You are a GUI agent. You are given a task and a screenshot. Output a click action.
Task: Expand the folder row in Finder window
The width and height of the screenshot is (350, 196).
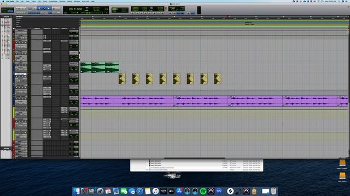[x=147, y=170]
